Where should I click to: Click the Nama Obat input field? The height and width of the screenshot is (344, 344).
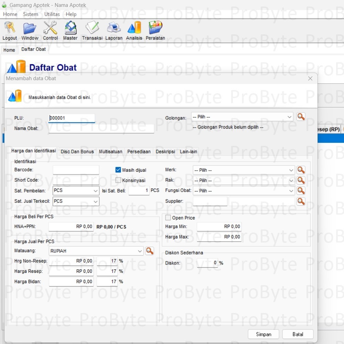(101, 129)
